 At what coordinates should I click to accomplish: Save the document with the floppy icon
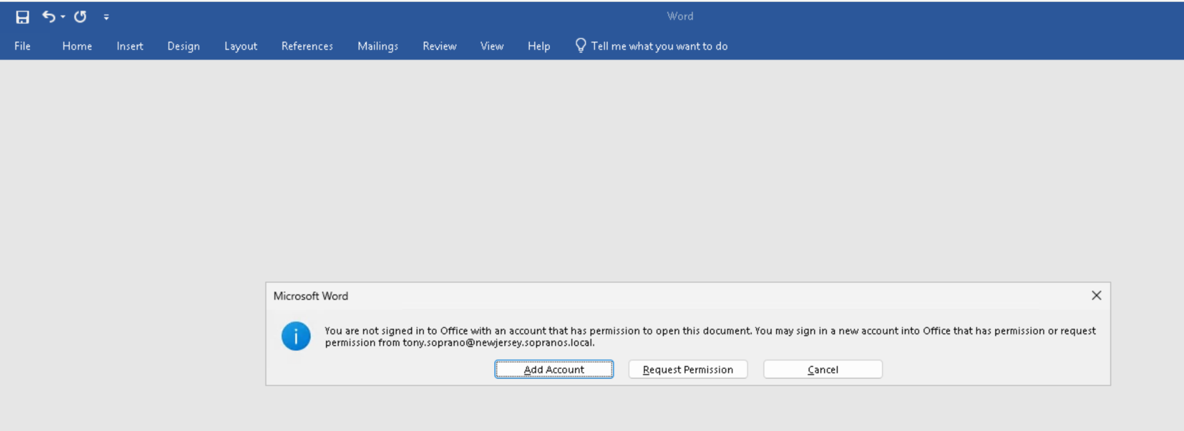coord(23,17)
